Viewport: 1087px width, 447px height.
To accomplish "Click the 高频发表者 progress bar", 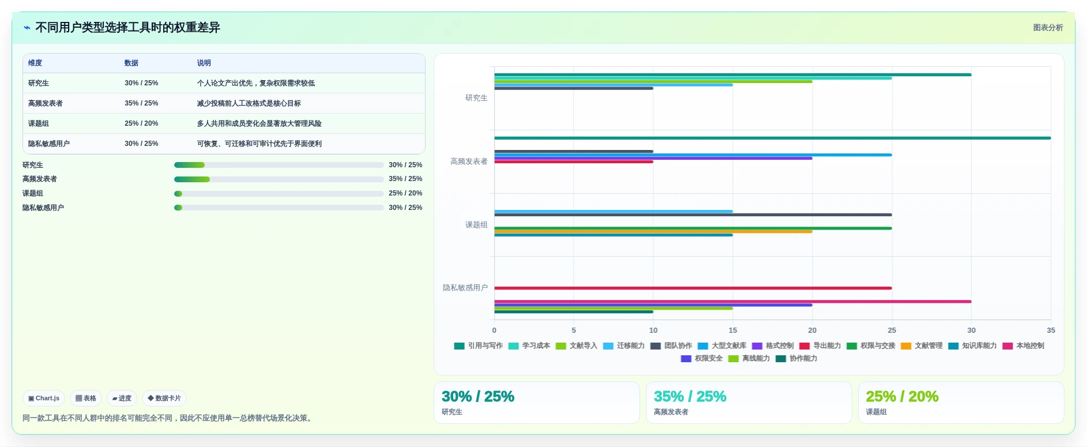I will point(279,179).
